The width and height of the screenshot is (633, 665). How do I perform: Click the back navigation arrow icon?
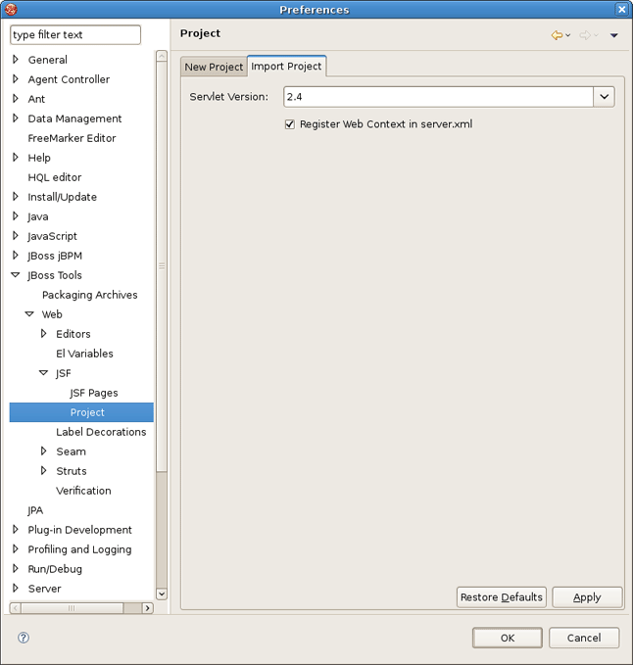tap(557, 35)
